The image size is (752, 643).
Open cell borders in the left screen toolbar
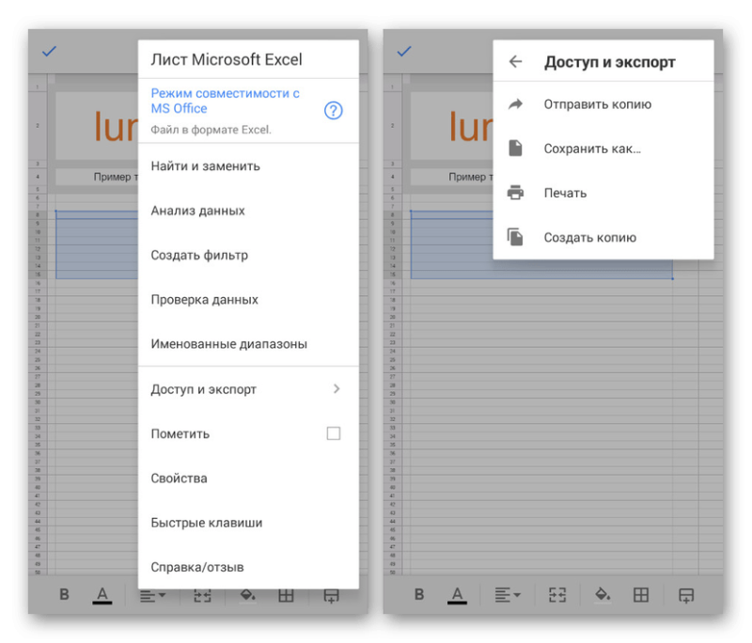point(286,596)
